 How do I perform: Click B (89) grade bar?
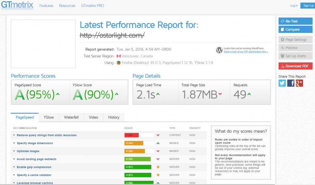click(x=138, y=159)
